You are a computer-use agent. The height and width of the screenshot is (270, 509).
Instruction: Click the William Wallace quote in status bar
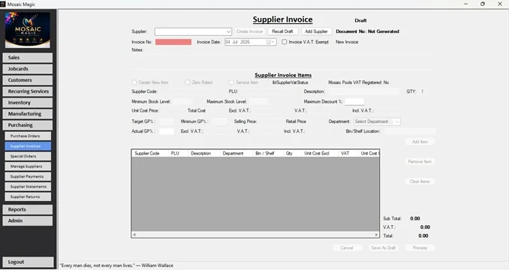(117, 265)
